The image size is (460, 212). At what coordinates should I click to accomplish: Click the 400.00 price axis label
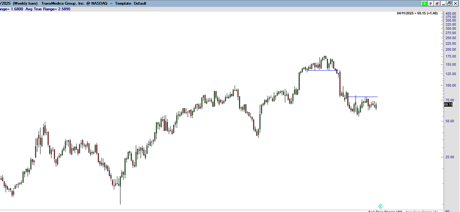coord(451,13)
